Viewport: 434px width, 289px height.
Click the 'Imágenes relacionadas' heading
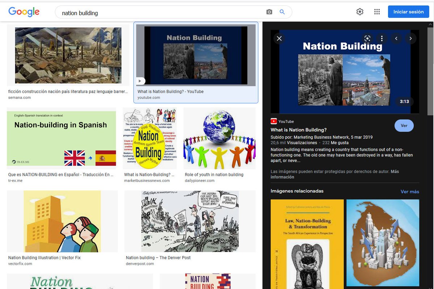(x=297, y=191)
